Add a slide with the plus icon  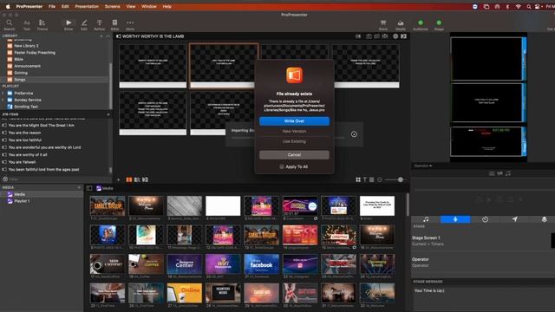[119, 179]
